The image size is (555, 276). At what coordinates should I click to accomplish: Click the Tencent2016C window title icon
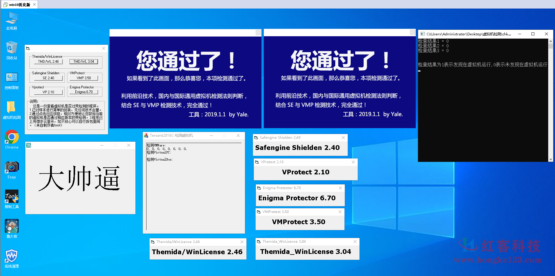pos(146,135)
